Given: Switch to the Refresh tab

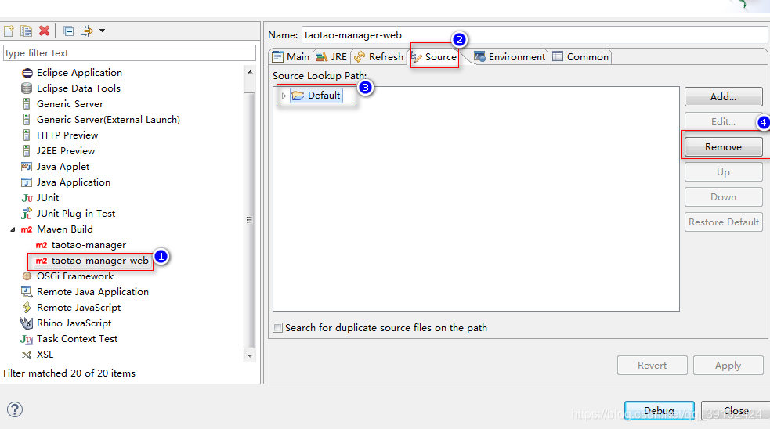Looking at the screenshot, I should [x=378, y=57].
